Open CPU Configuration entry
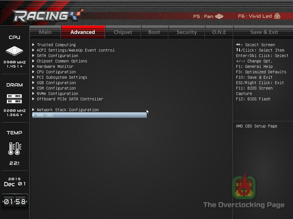The height and width of the screenshot is (219, 293). point(56,72)
